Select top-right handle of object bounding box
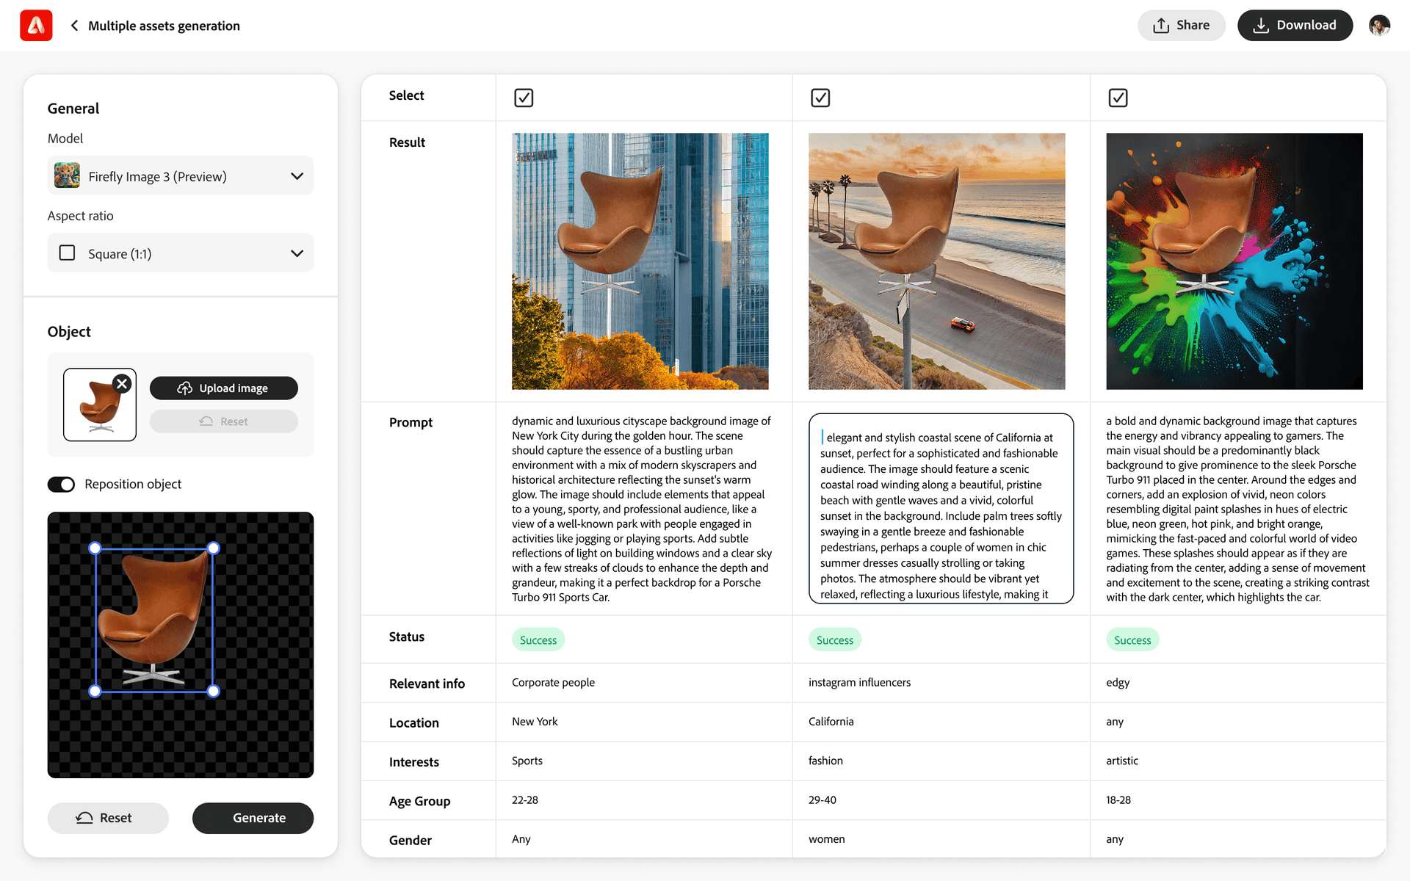Image resolution: width=1410 pixels, height=881 pixels. tap(213, 548)
